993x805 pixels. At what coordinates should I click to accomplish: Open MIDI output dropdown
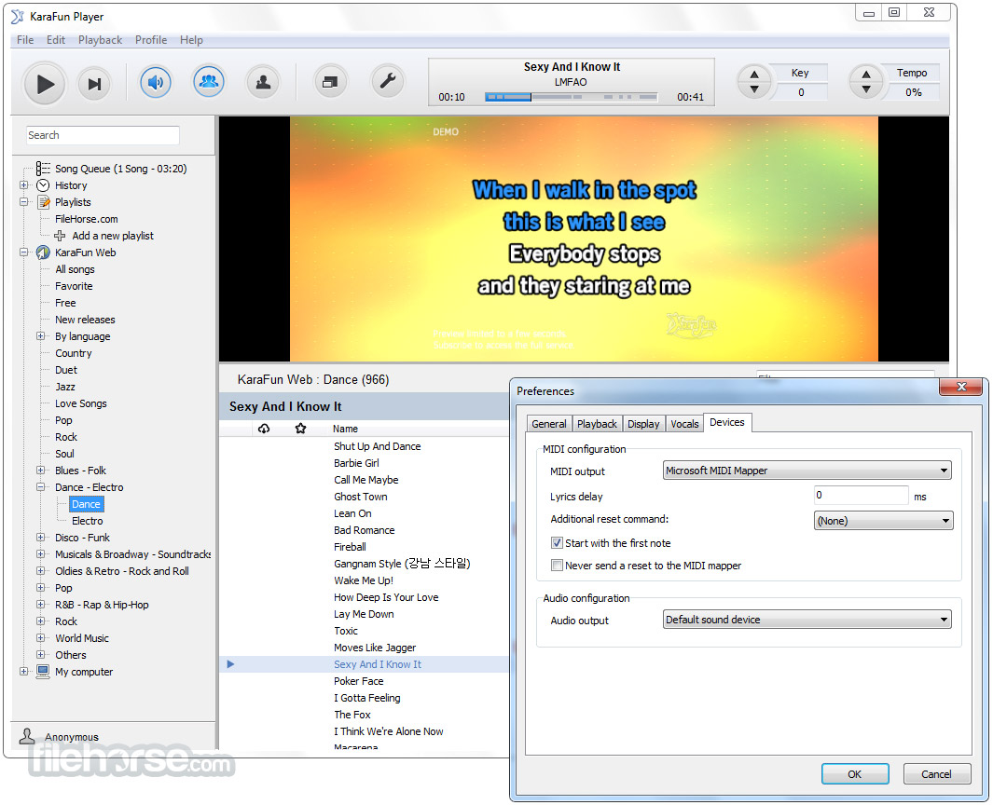click(807, 471)
